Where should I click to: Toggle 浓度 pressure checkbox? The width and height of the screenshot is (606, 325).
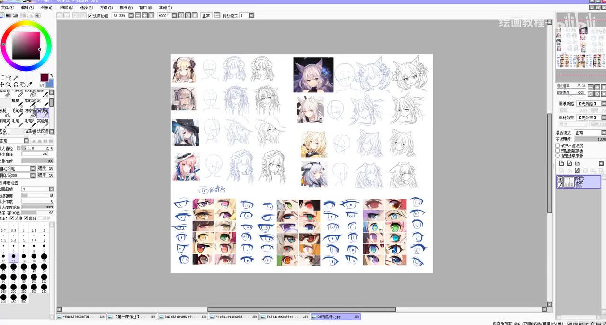tap(12, 218)
